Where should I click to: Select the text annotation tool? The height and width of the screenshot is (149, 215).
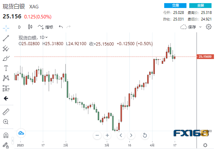tap(6, 68)
